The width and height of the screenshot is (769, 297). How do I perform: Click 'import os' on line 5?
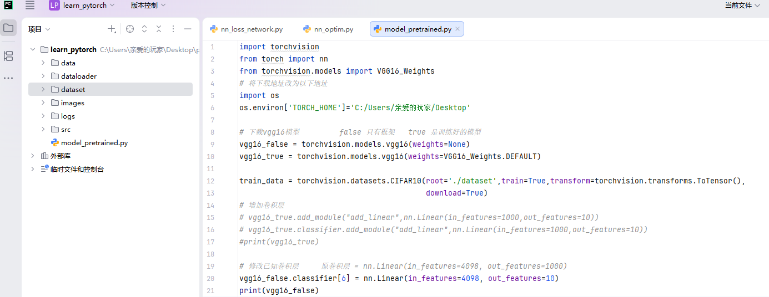[259, 95]
